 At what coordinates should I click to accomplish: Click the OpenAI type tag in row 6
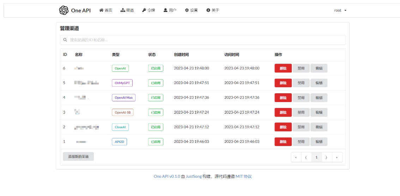tap(120, 68)
